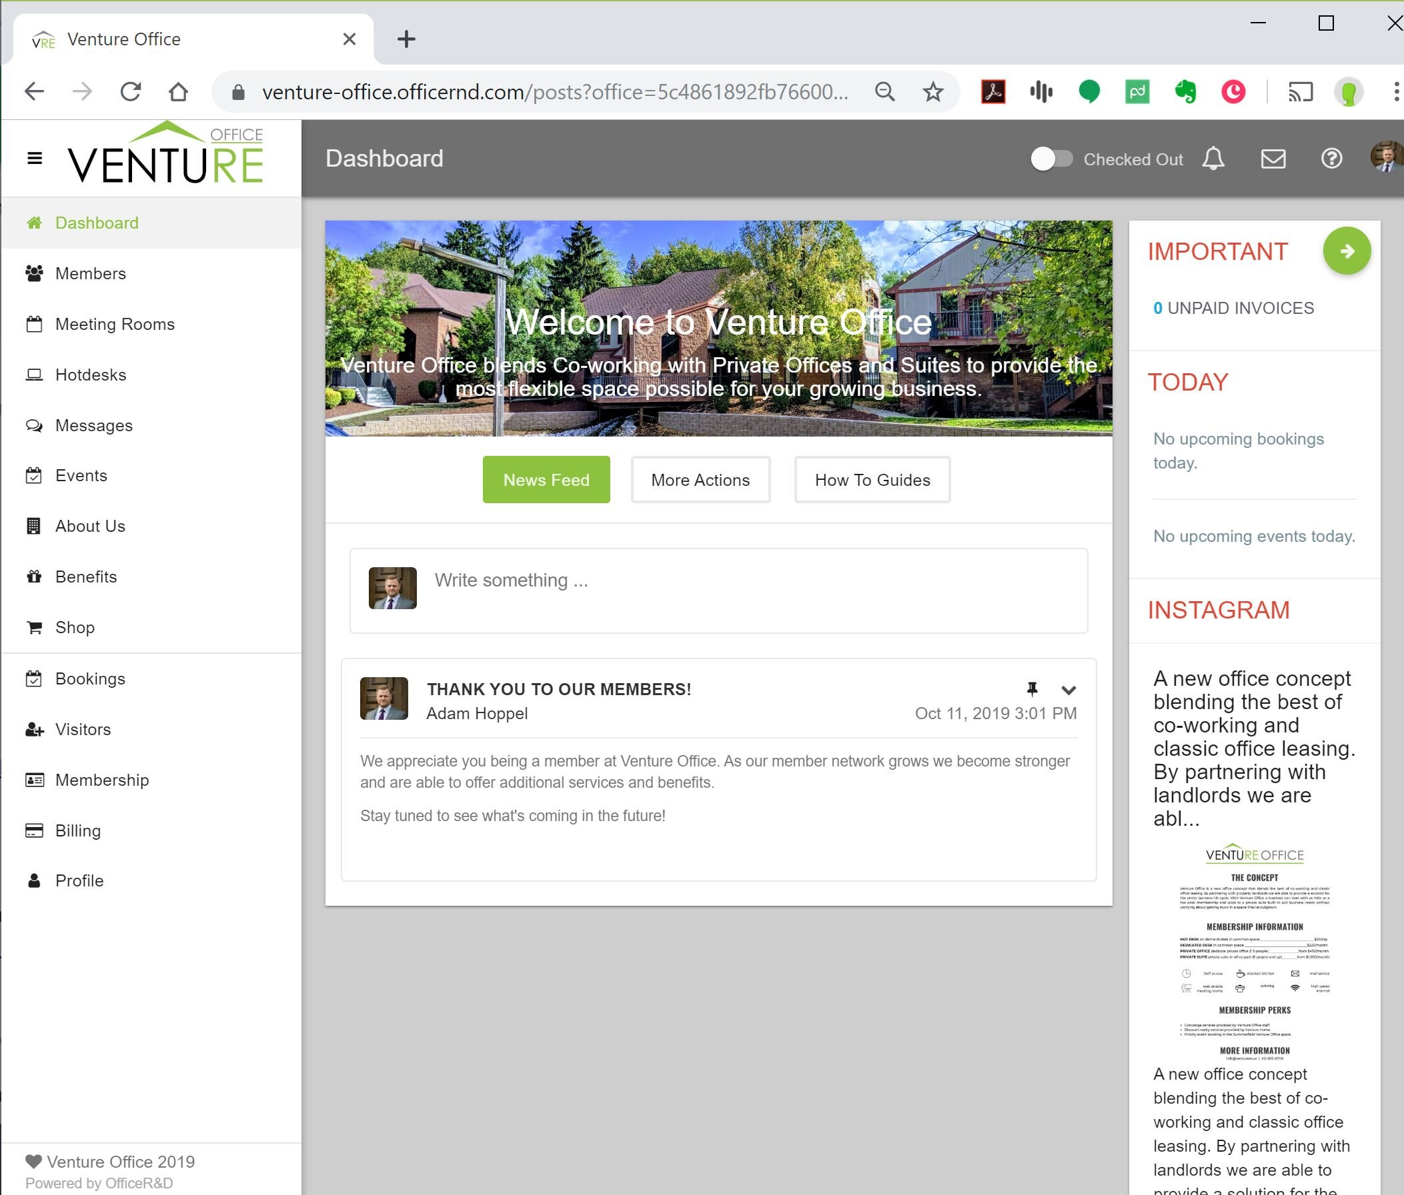Close the Venture Office tab
The width and height of the screenshot is (1404, 1195).
pos(349,39)
